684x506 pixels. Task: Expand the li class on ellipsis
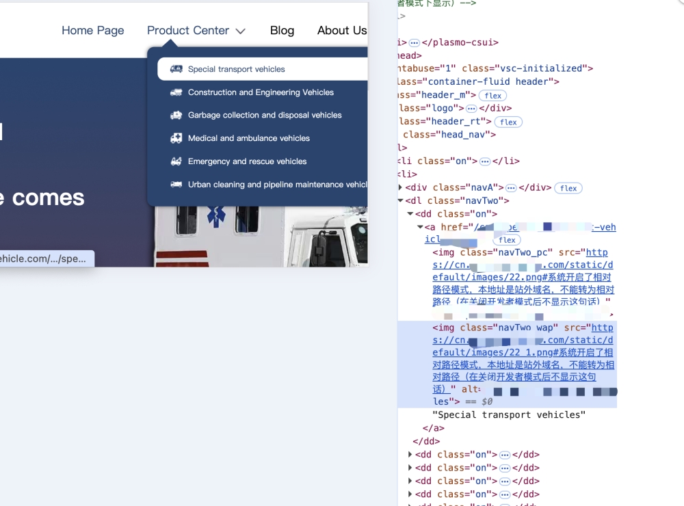pos(485,162)
